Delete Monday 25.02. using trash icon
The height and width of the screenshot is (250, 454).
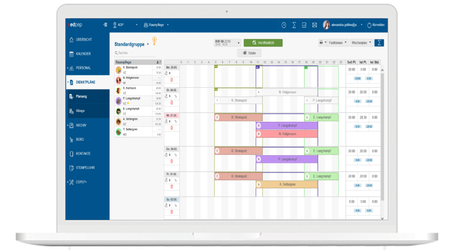[172, 80]
